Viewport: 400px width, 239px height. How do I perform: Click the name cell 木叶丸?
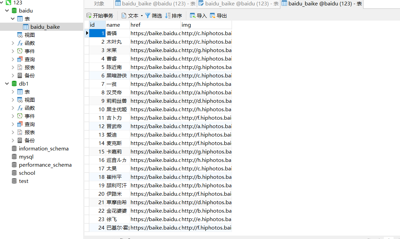click(117, 42)
